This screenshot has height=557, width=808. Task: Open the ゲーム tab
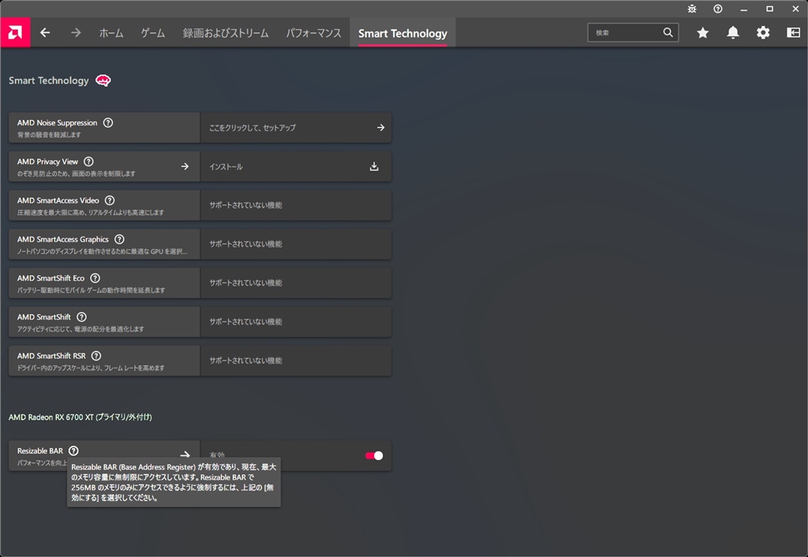153,33
